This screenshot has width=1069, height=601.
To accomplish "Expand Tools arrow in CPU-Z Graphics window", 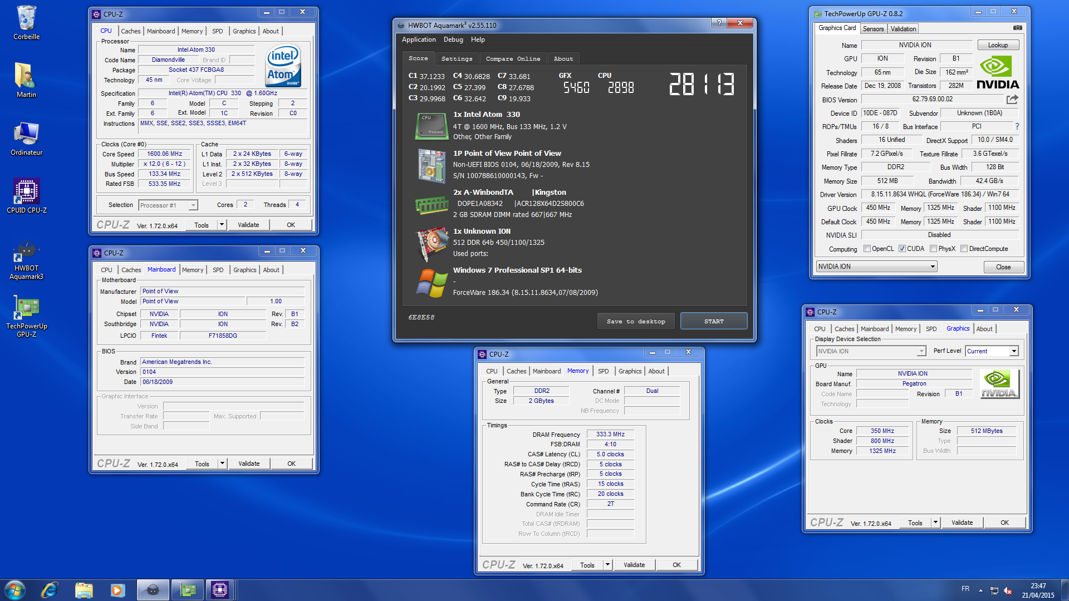I will [x=935, y=523].
